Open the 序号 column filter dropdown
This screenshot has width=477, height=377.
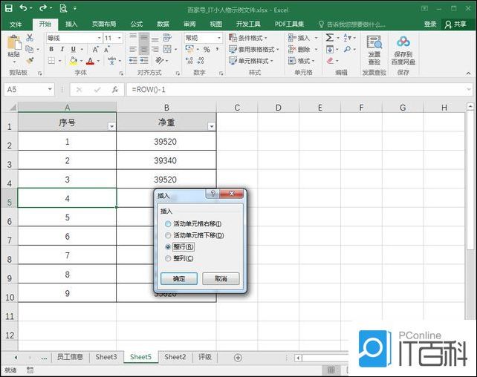tap(111, 126)
